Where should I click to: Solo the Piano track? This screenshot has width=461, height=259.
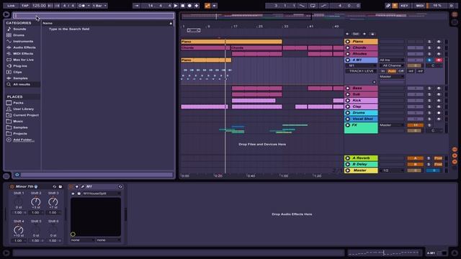(x=429, y=42)
